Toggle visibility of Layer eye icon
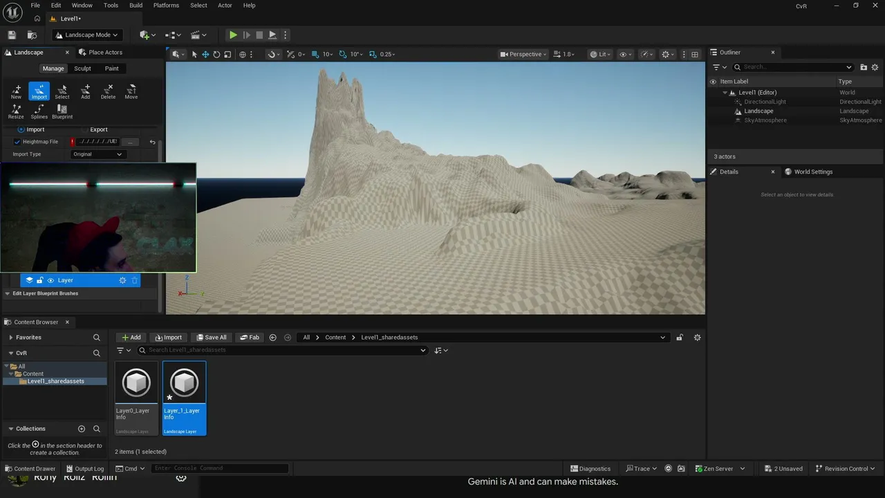The width and height of the screenshot is (885, 498). coord(50,280)
